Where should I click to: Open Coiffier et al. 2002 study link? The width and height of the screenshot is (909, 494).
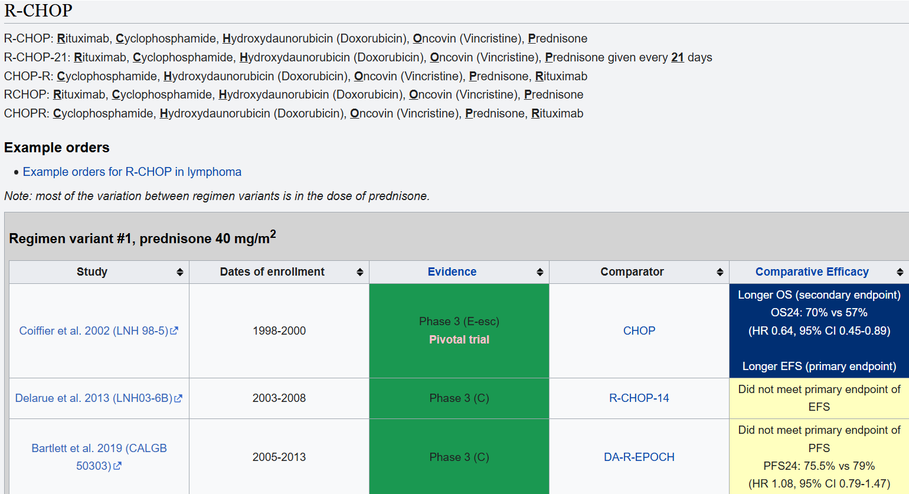94,331
